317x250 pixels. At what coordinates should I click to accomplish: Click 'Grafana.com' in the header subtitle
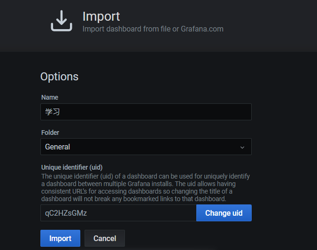(x=202, y=29)
